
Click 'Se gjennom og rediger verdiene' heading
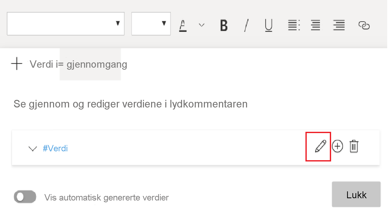click(131, 104)
